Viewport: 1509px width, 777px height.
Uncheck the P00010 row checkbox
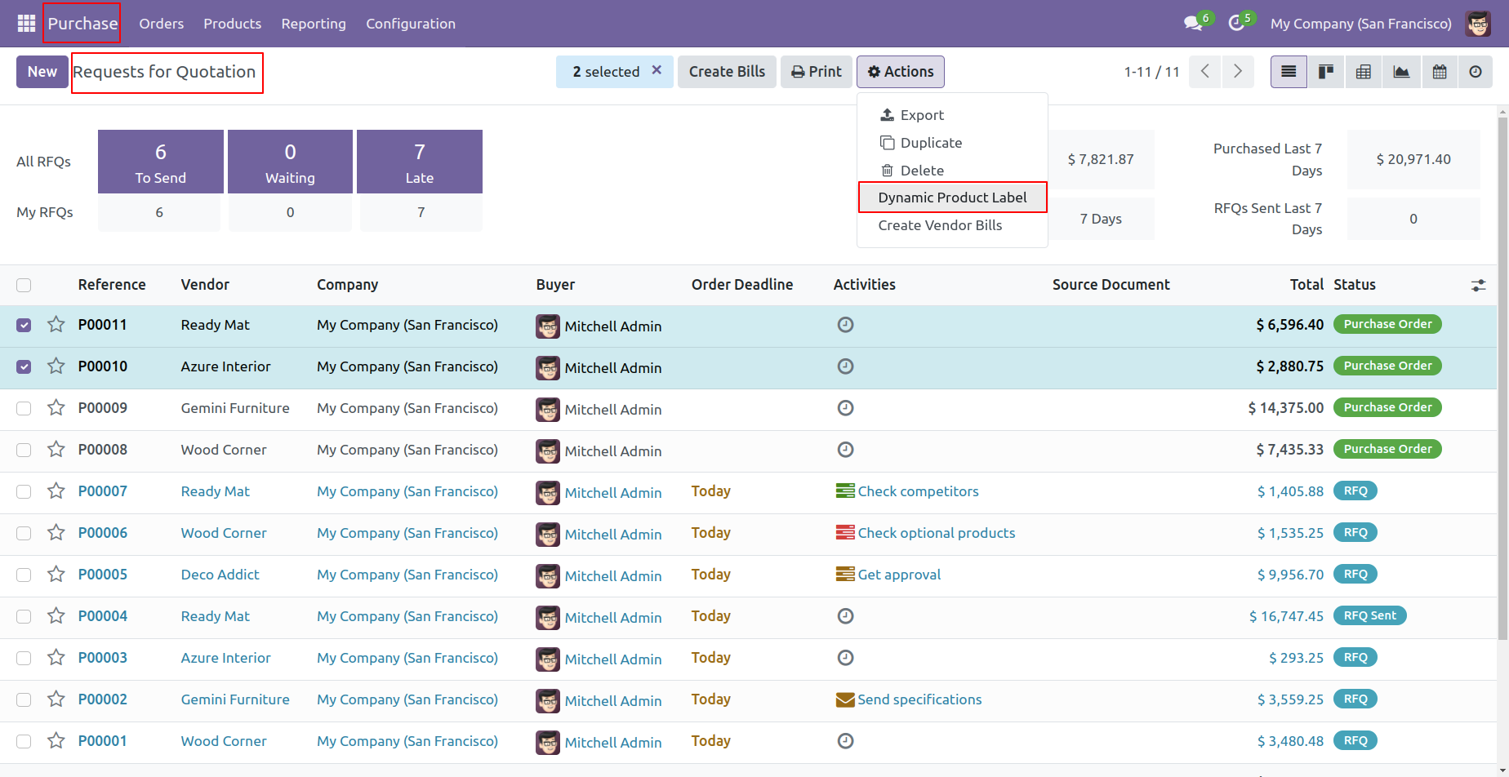(x=24, y=366)
